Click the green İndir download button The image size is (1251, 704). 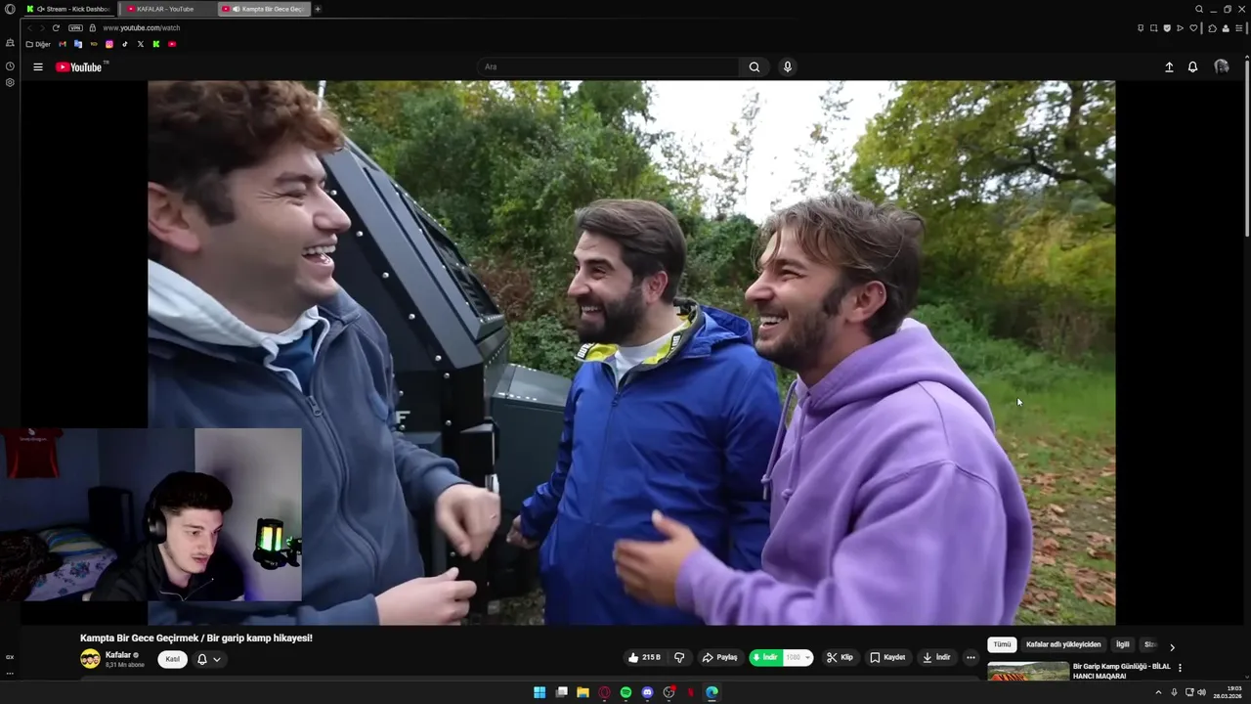[766, 657]
